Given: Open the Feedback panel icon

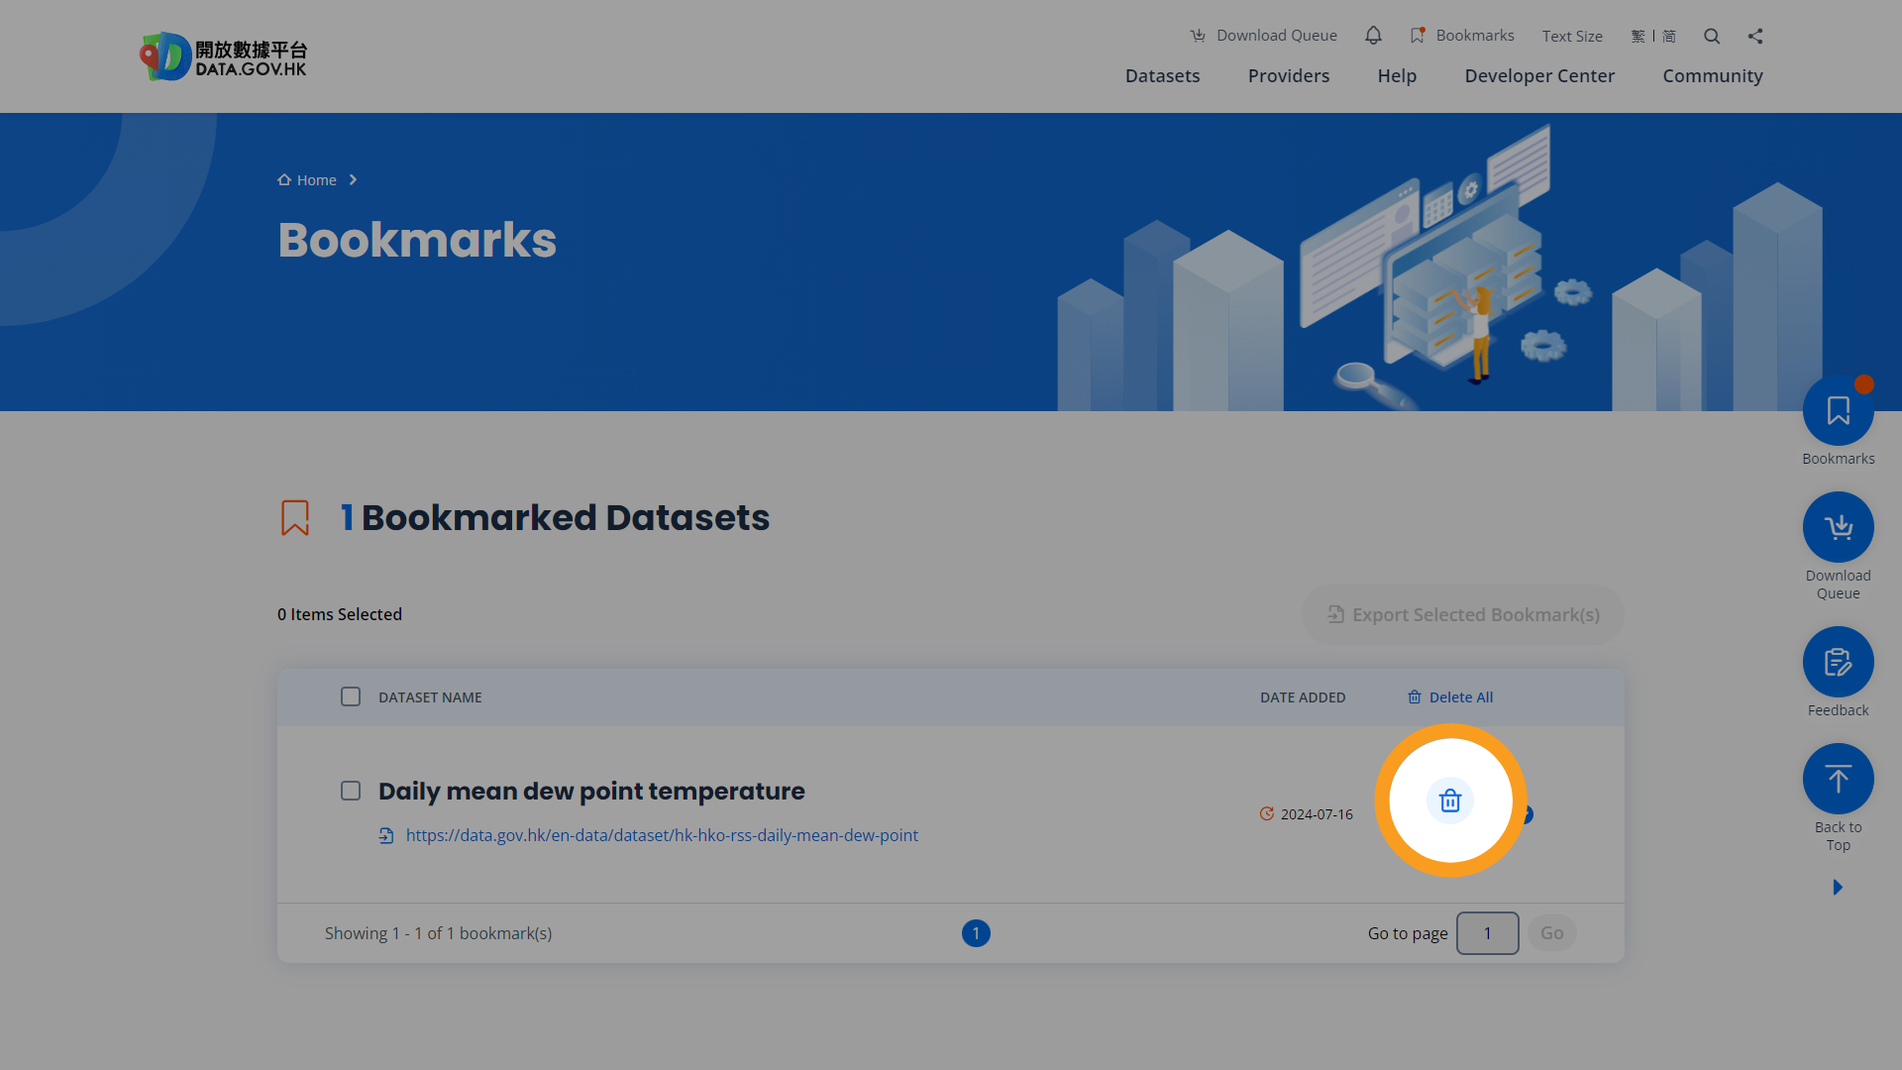Looking at the screenshot, I should (x=1838, y=661).
